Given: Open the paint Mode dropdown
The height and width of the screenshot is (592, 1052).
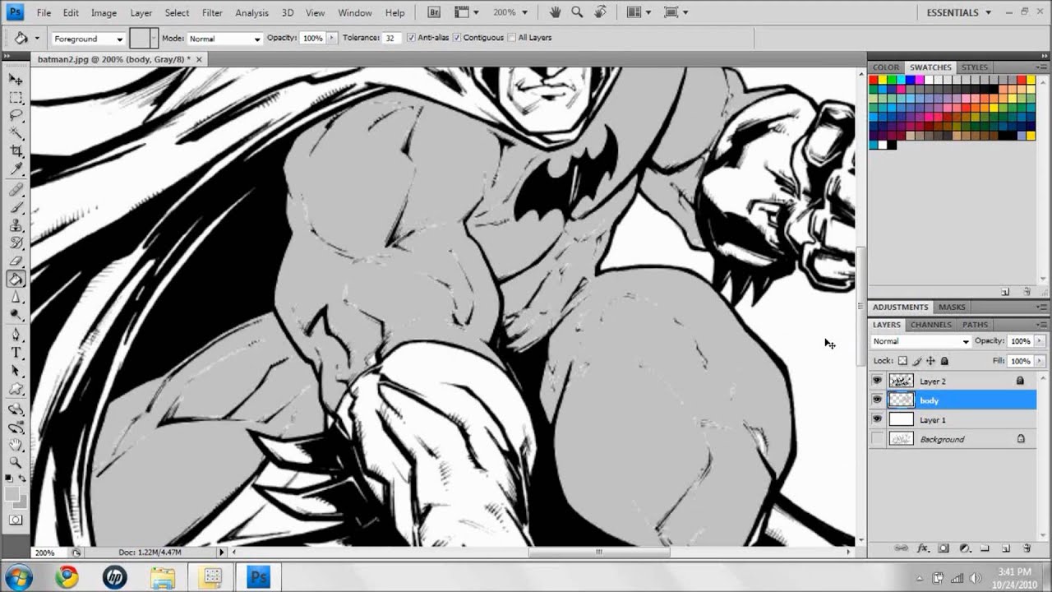Looking at the screenshot, I should 224,39.
